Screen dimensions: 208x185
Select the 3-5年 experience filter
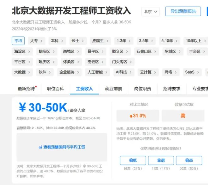(x=146, y=41)
